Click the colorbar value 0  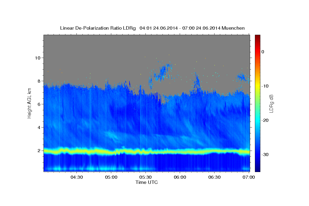click(263, 52)
